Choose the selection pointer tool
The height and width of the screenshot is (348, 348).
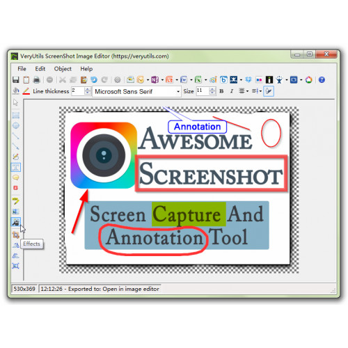15,102
